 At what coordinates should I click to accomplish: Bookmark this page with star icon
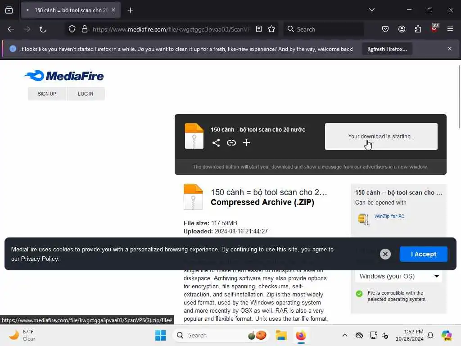click(271, 29)
